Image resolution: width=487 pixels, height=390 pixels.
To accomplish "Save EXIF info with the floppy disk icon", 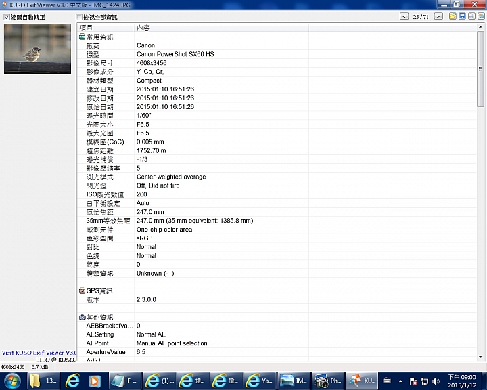I will pos(462,16).
